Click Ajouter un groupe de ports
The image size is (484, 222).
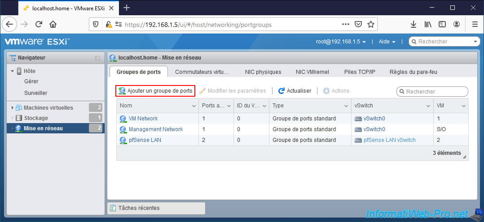point(155,91)
